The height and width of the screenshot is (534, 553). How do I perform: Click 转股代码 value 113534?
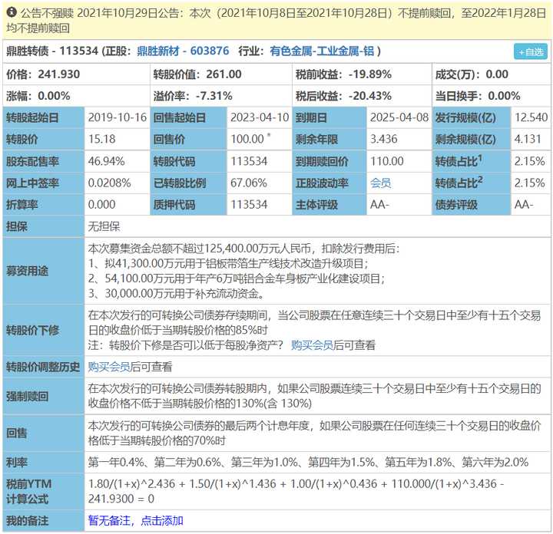coord(249,161)
